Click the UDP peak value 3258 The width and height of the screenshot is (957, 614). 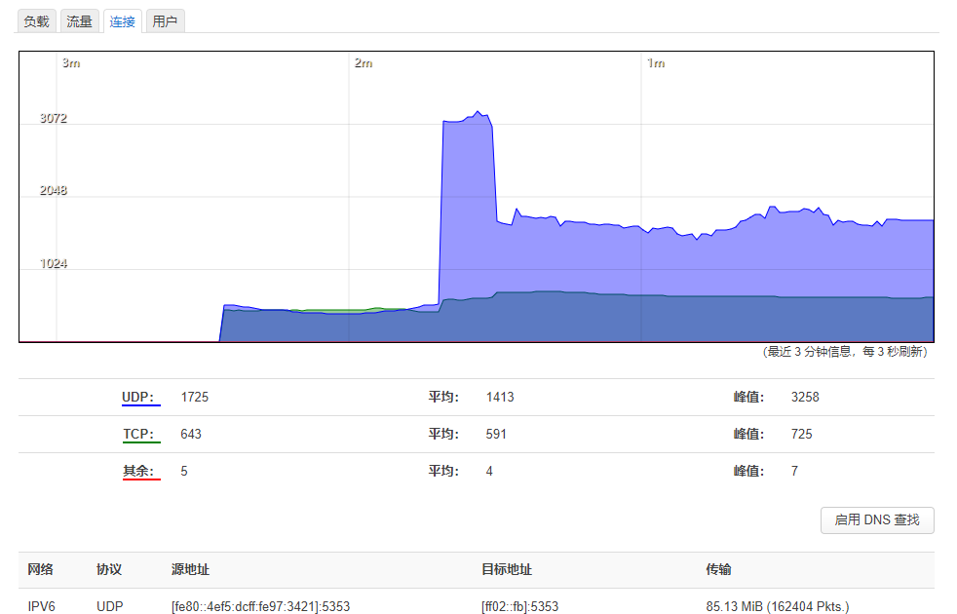pos(805,398)
